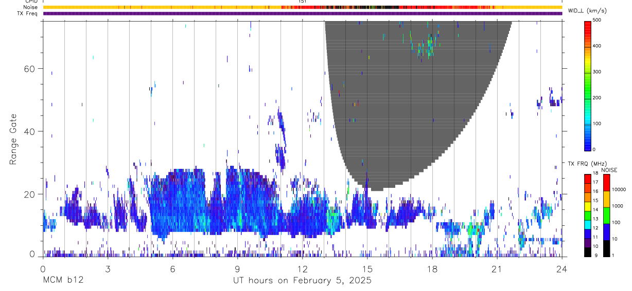
Task: Click the 1 label on the NOISE scale
Action: pyautogui.click(x=613, y=255)
